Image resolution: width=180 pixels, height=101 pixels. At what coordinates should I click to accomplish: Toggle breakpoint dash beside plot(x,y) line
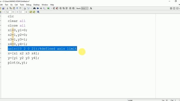click(1, 62)
